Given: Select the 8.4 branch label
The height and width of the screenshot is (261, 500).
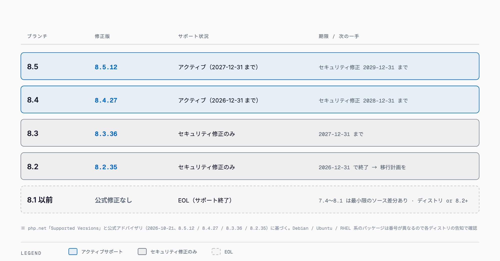Looking at the screenshot, I should tap(33, 100).
